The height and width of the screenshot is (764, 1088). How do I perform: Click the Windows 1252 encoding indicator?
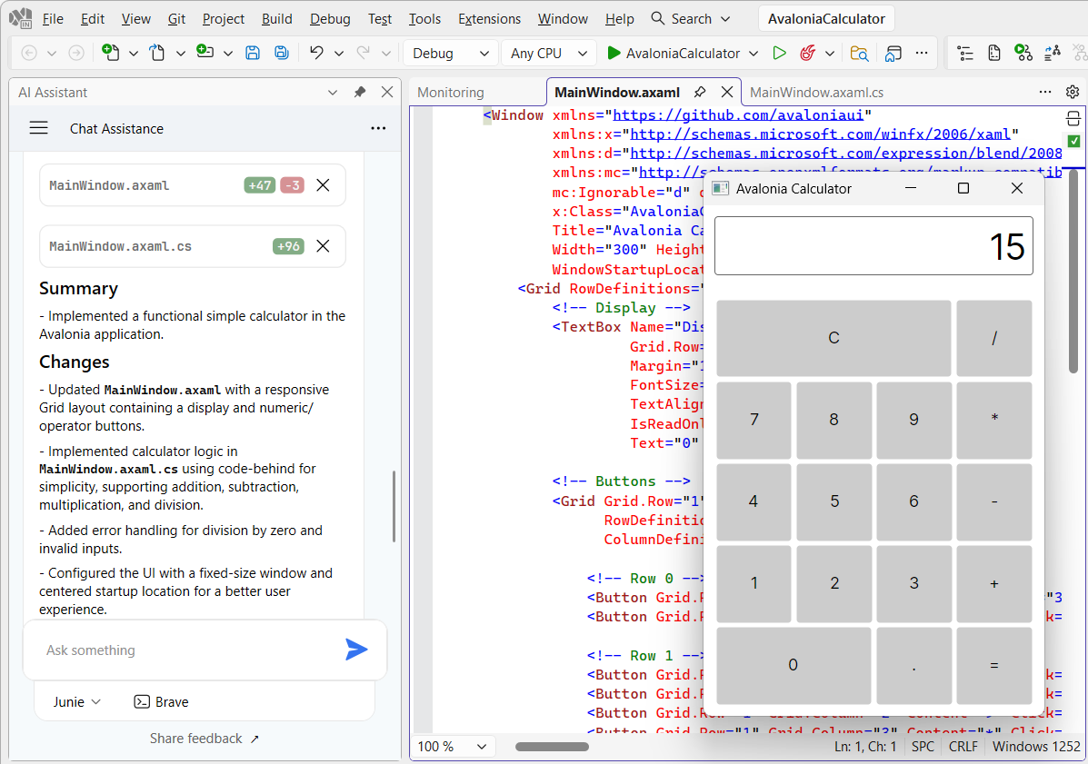click(1036, 747)
